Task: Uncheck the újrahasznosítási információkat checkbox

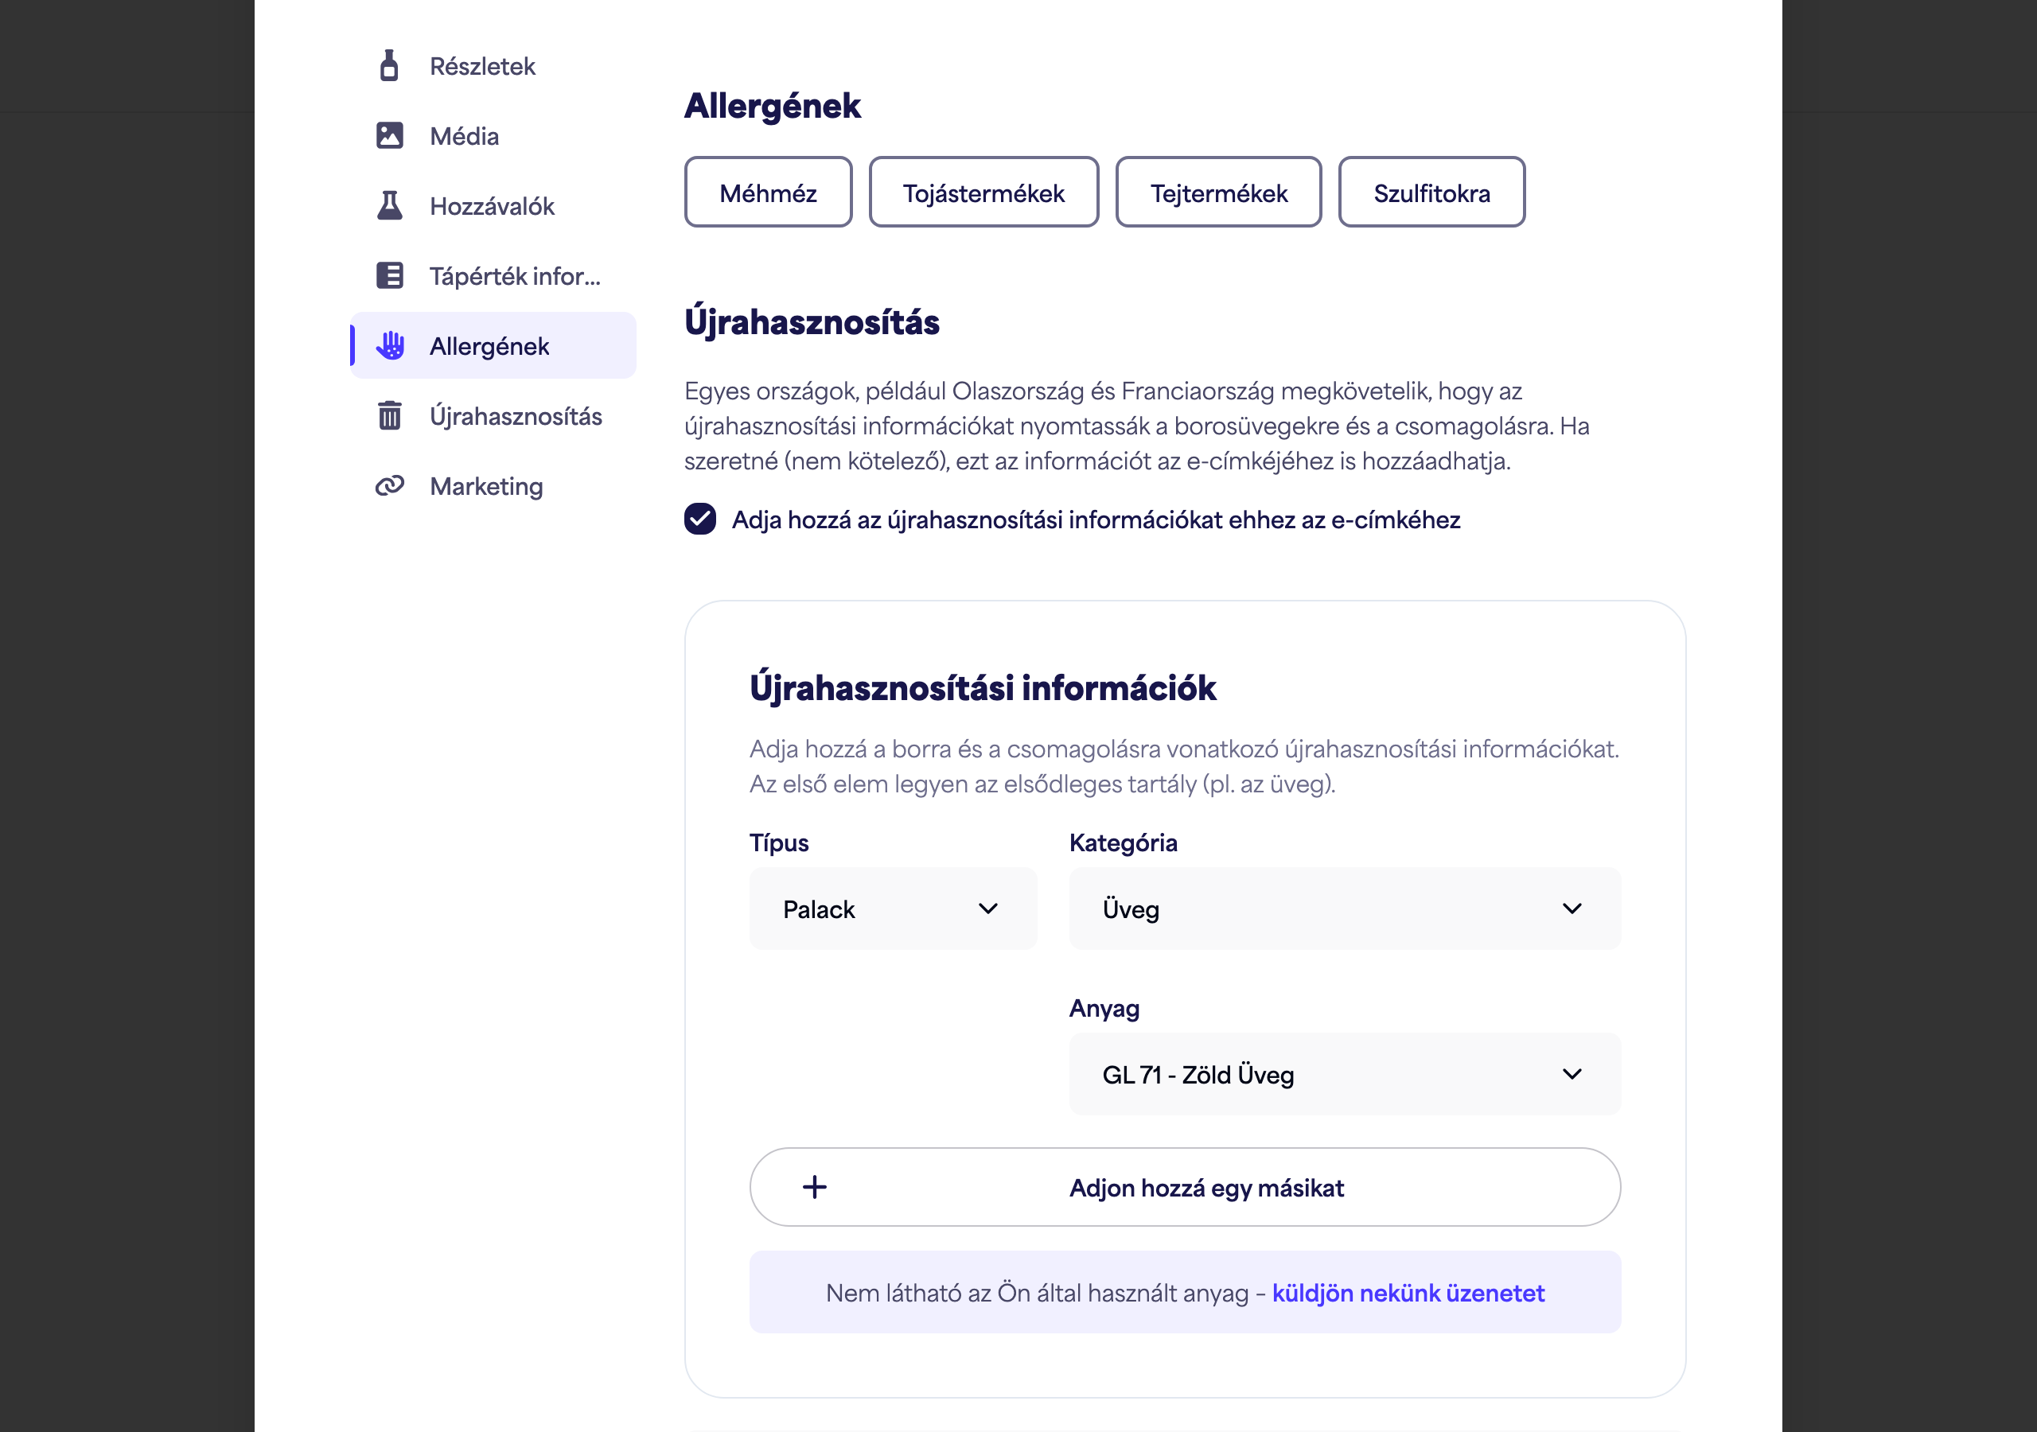Action: [700, 519]
